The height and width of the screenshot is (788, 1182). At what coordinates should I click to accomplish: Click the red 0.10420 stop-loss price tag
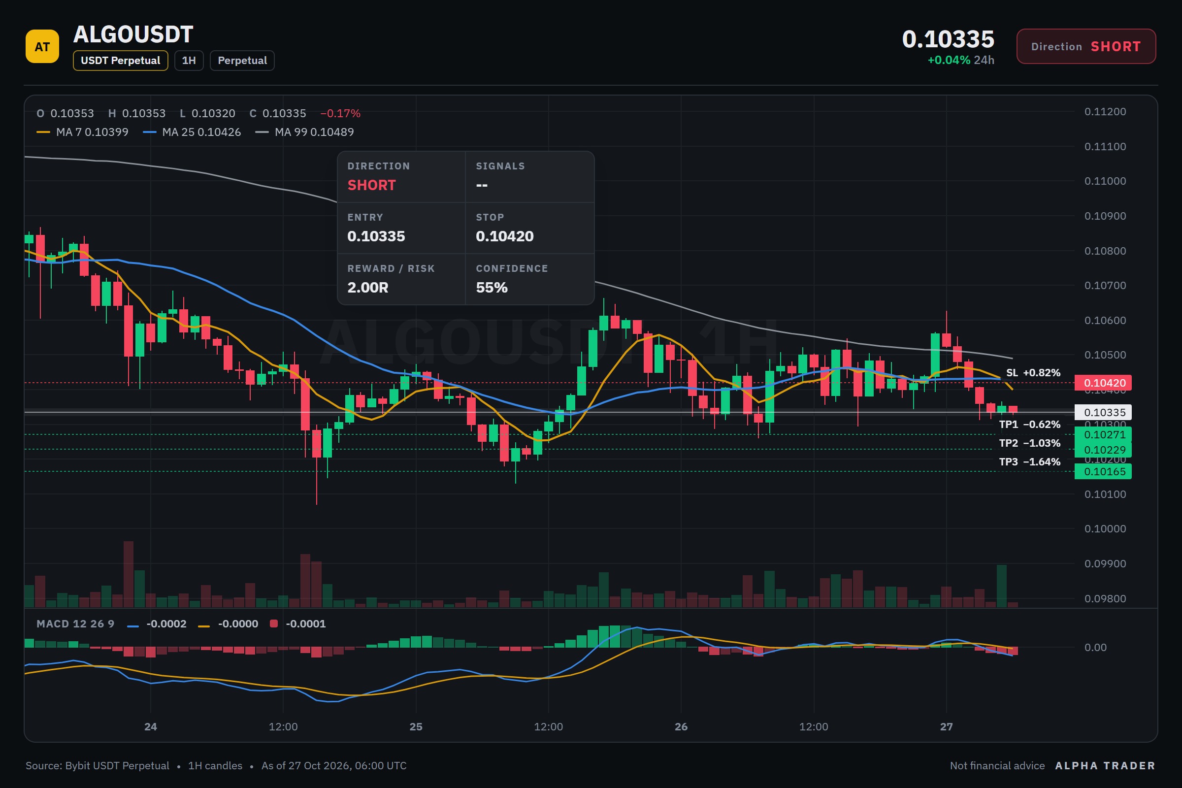click(x=1103, y=383)
